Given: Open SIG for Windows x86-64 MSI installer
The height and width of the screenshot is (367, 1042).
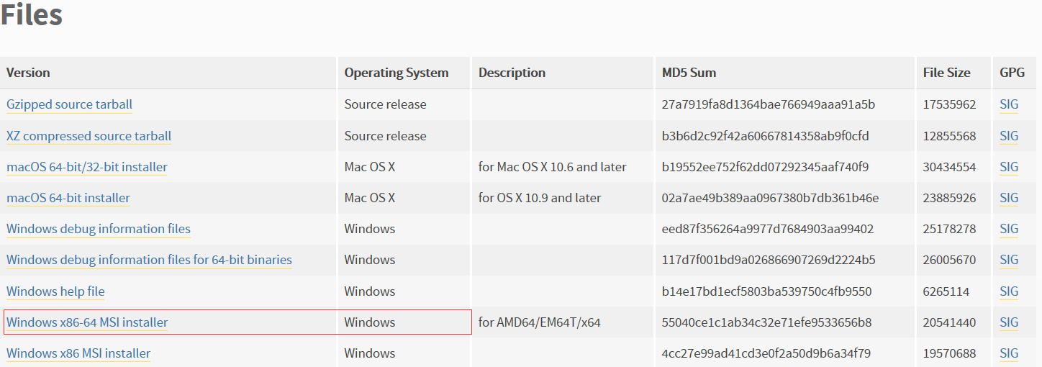Looking at the screenshot, I should click(x=1009, y=322).
